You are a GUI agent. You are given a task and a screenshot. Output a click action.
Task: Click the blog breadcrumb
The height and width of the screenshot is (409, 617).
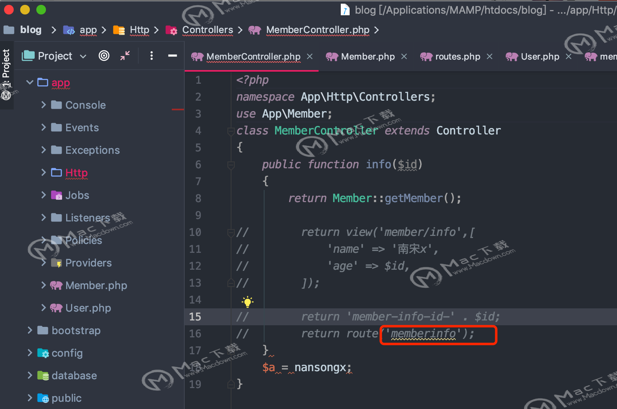click(x=31, y=30)
